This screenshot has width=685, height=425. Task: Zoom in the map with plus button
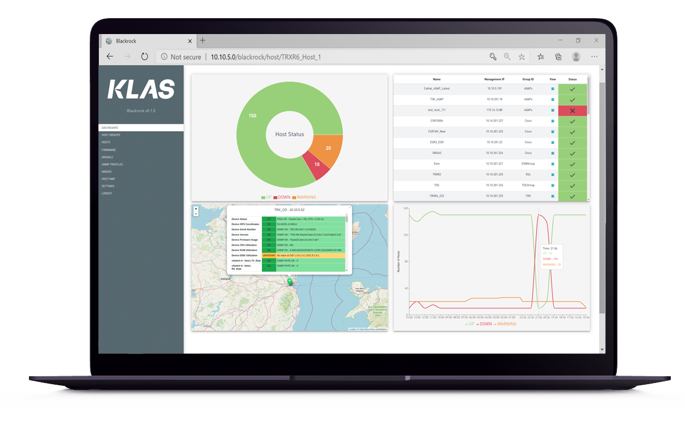pyautogui.click(x=196, y=209)
